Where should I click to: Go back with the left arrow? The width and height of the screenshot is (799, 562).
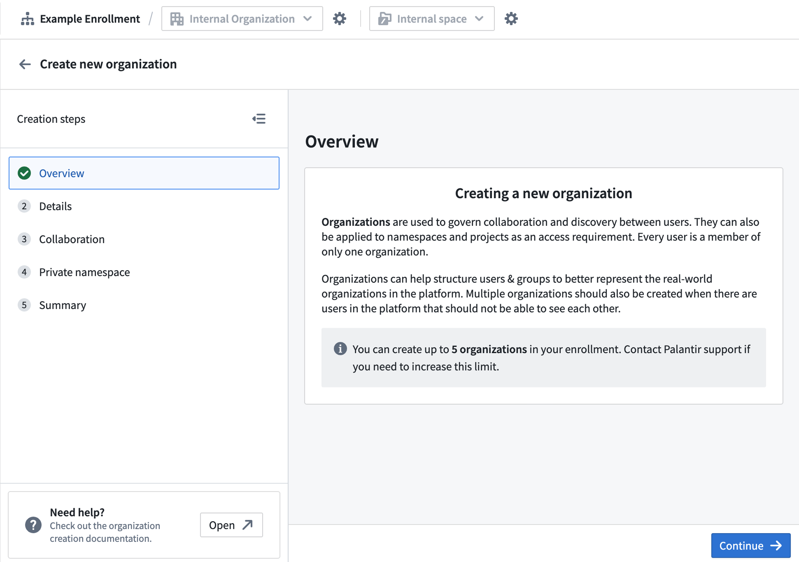point(25,64)
